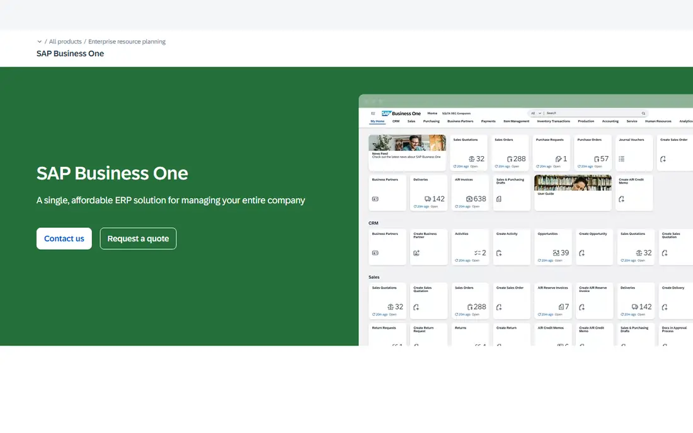Click the A/R Reserve Invoices 7 icon

(561, 306)
